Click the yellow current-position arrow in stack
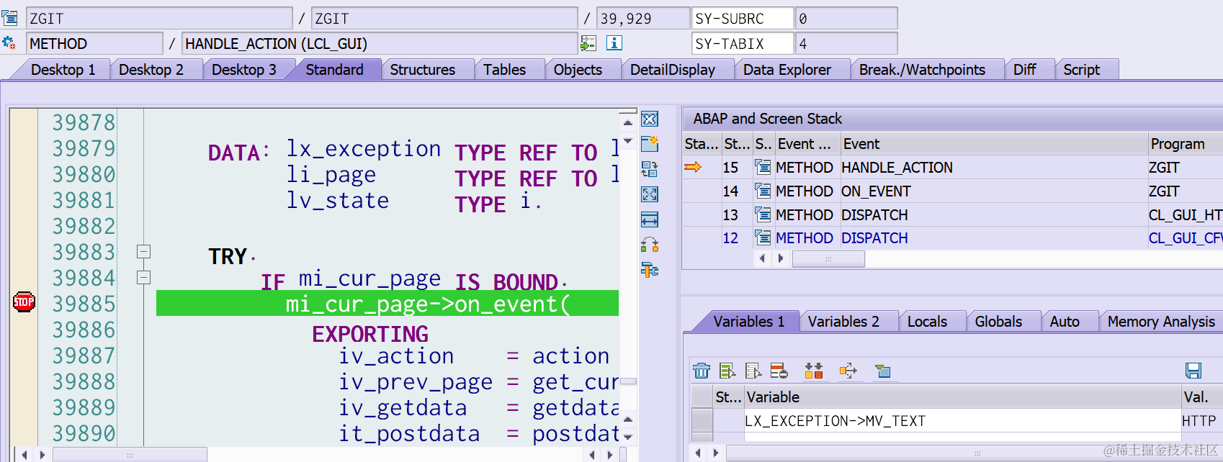The width and height of the screenshot is (1223, 462). click(x=693, y=167)
